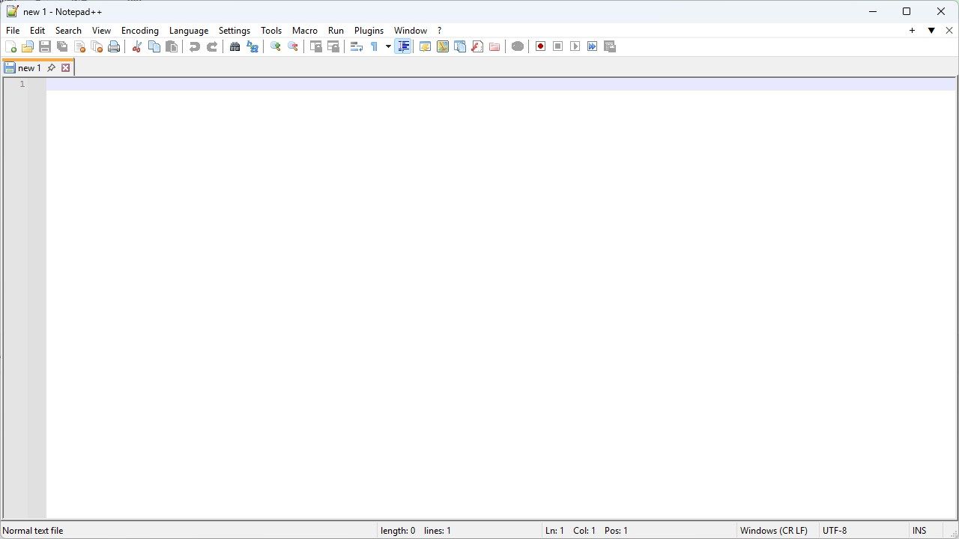Click 'Ln: 1' status bar position
Image resolution: width=959 pixels, height=539 pixels.
(x=554, y=531)
